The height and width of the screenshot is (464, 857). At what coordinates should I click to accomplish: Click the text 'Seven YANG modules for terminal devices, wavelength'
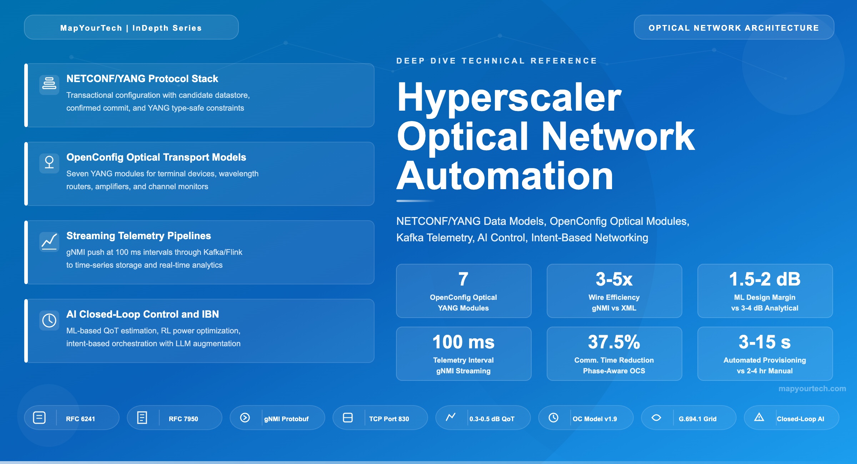[162, 174]
